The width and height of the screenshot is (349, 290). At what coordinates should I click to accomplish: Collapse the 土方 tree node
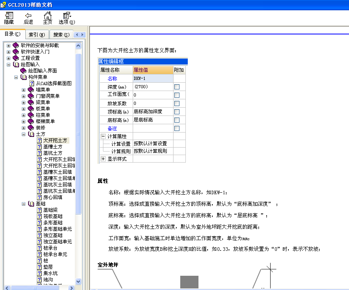[x=24, y=135]
